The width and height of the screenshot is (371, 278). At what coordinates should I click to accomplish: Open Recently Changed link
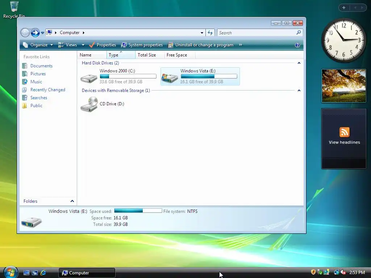click(x=47, y=90)
